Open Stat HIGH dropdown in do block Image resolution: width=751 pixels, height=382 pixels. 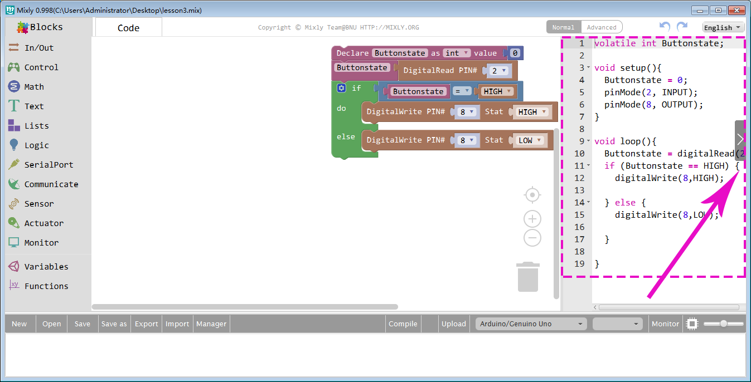531,112
